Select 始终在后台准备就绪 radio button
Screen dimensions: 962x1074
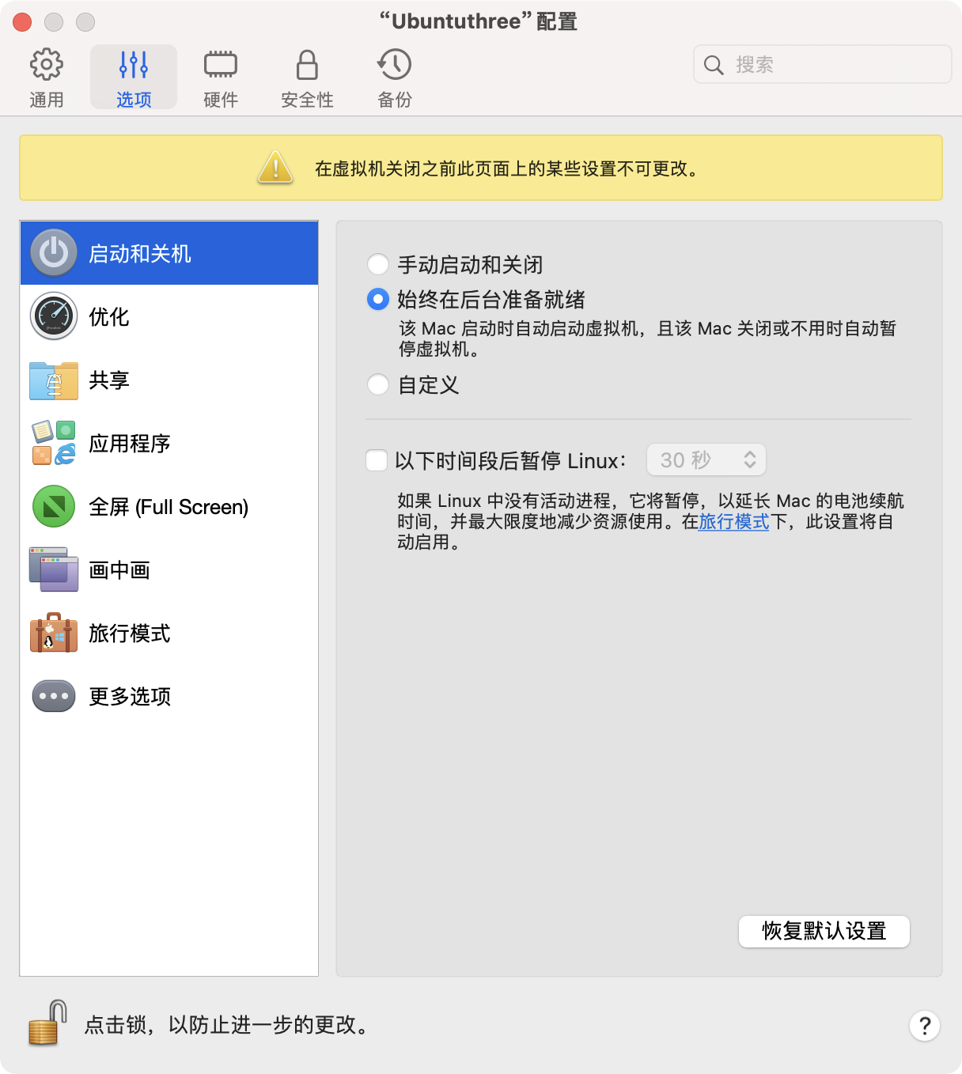pos(378,299)
